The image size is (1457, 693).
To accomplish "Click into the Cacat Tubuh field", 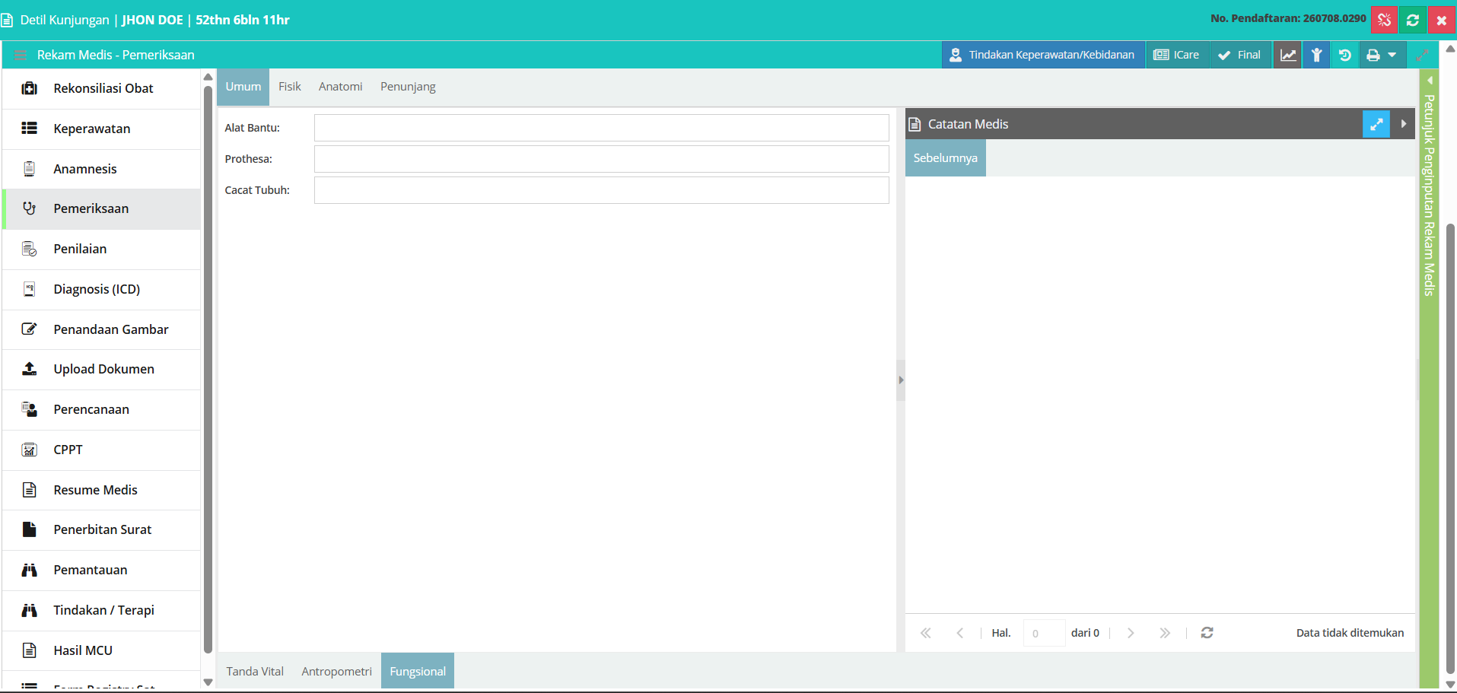I will click(602, 190).
